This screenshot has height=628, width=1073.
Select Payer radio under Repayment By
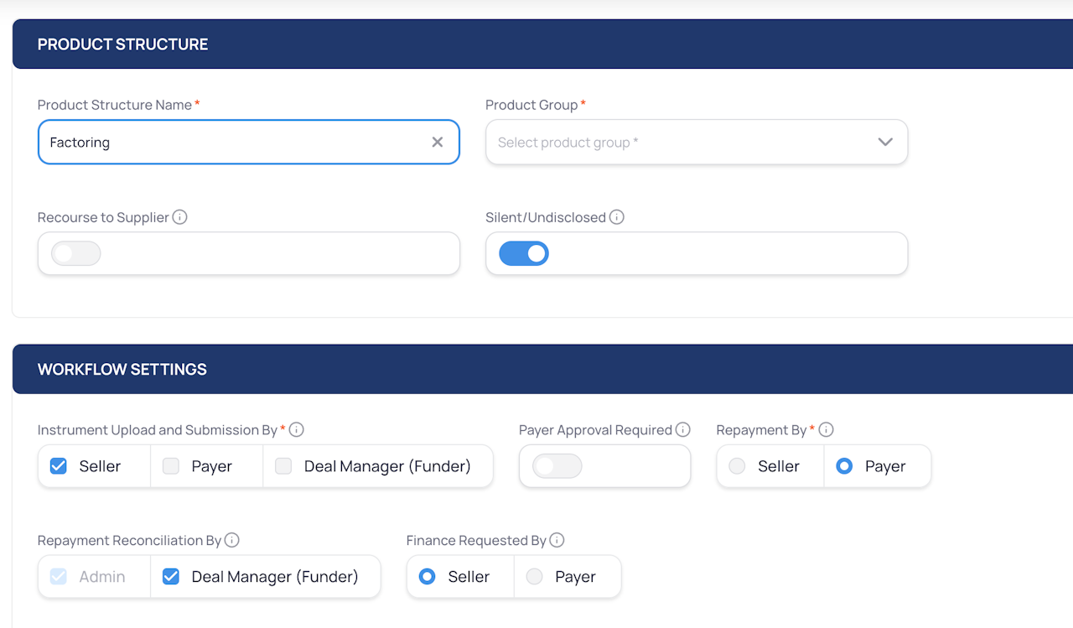tap(844, 467)
